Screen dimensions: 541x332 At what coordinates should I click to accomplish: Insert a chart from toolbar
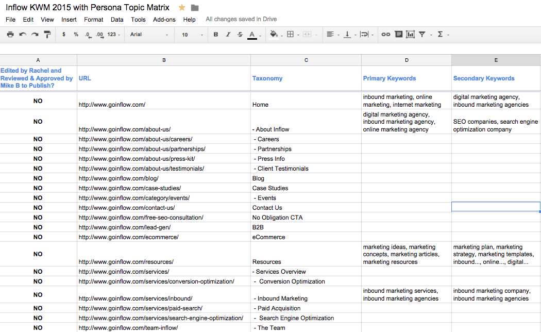click(410, 35)
